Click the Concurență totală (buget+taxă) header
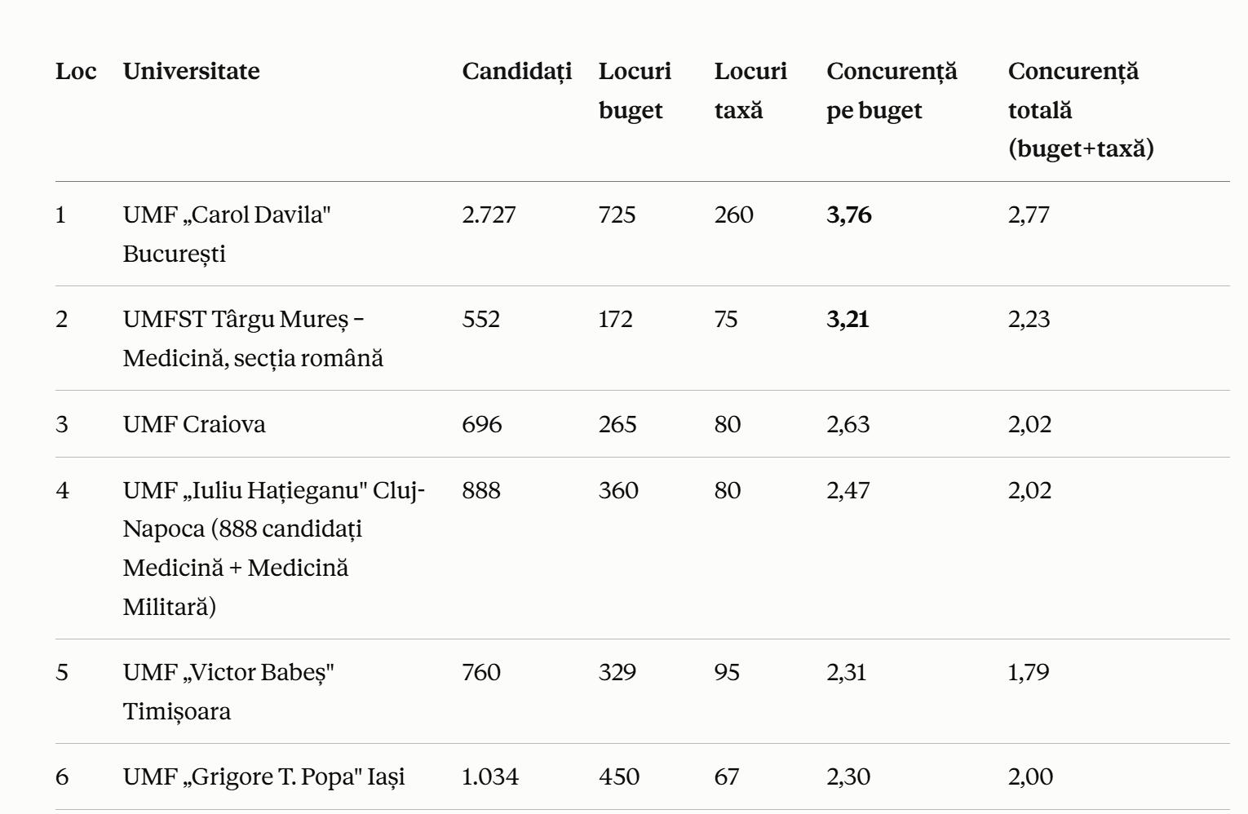This screenshot has height=814, width=1248. pos(1081,110)
